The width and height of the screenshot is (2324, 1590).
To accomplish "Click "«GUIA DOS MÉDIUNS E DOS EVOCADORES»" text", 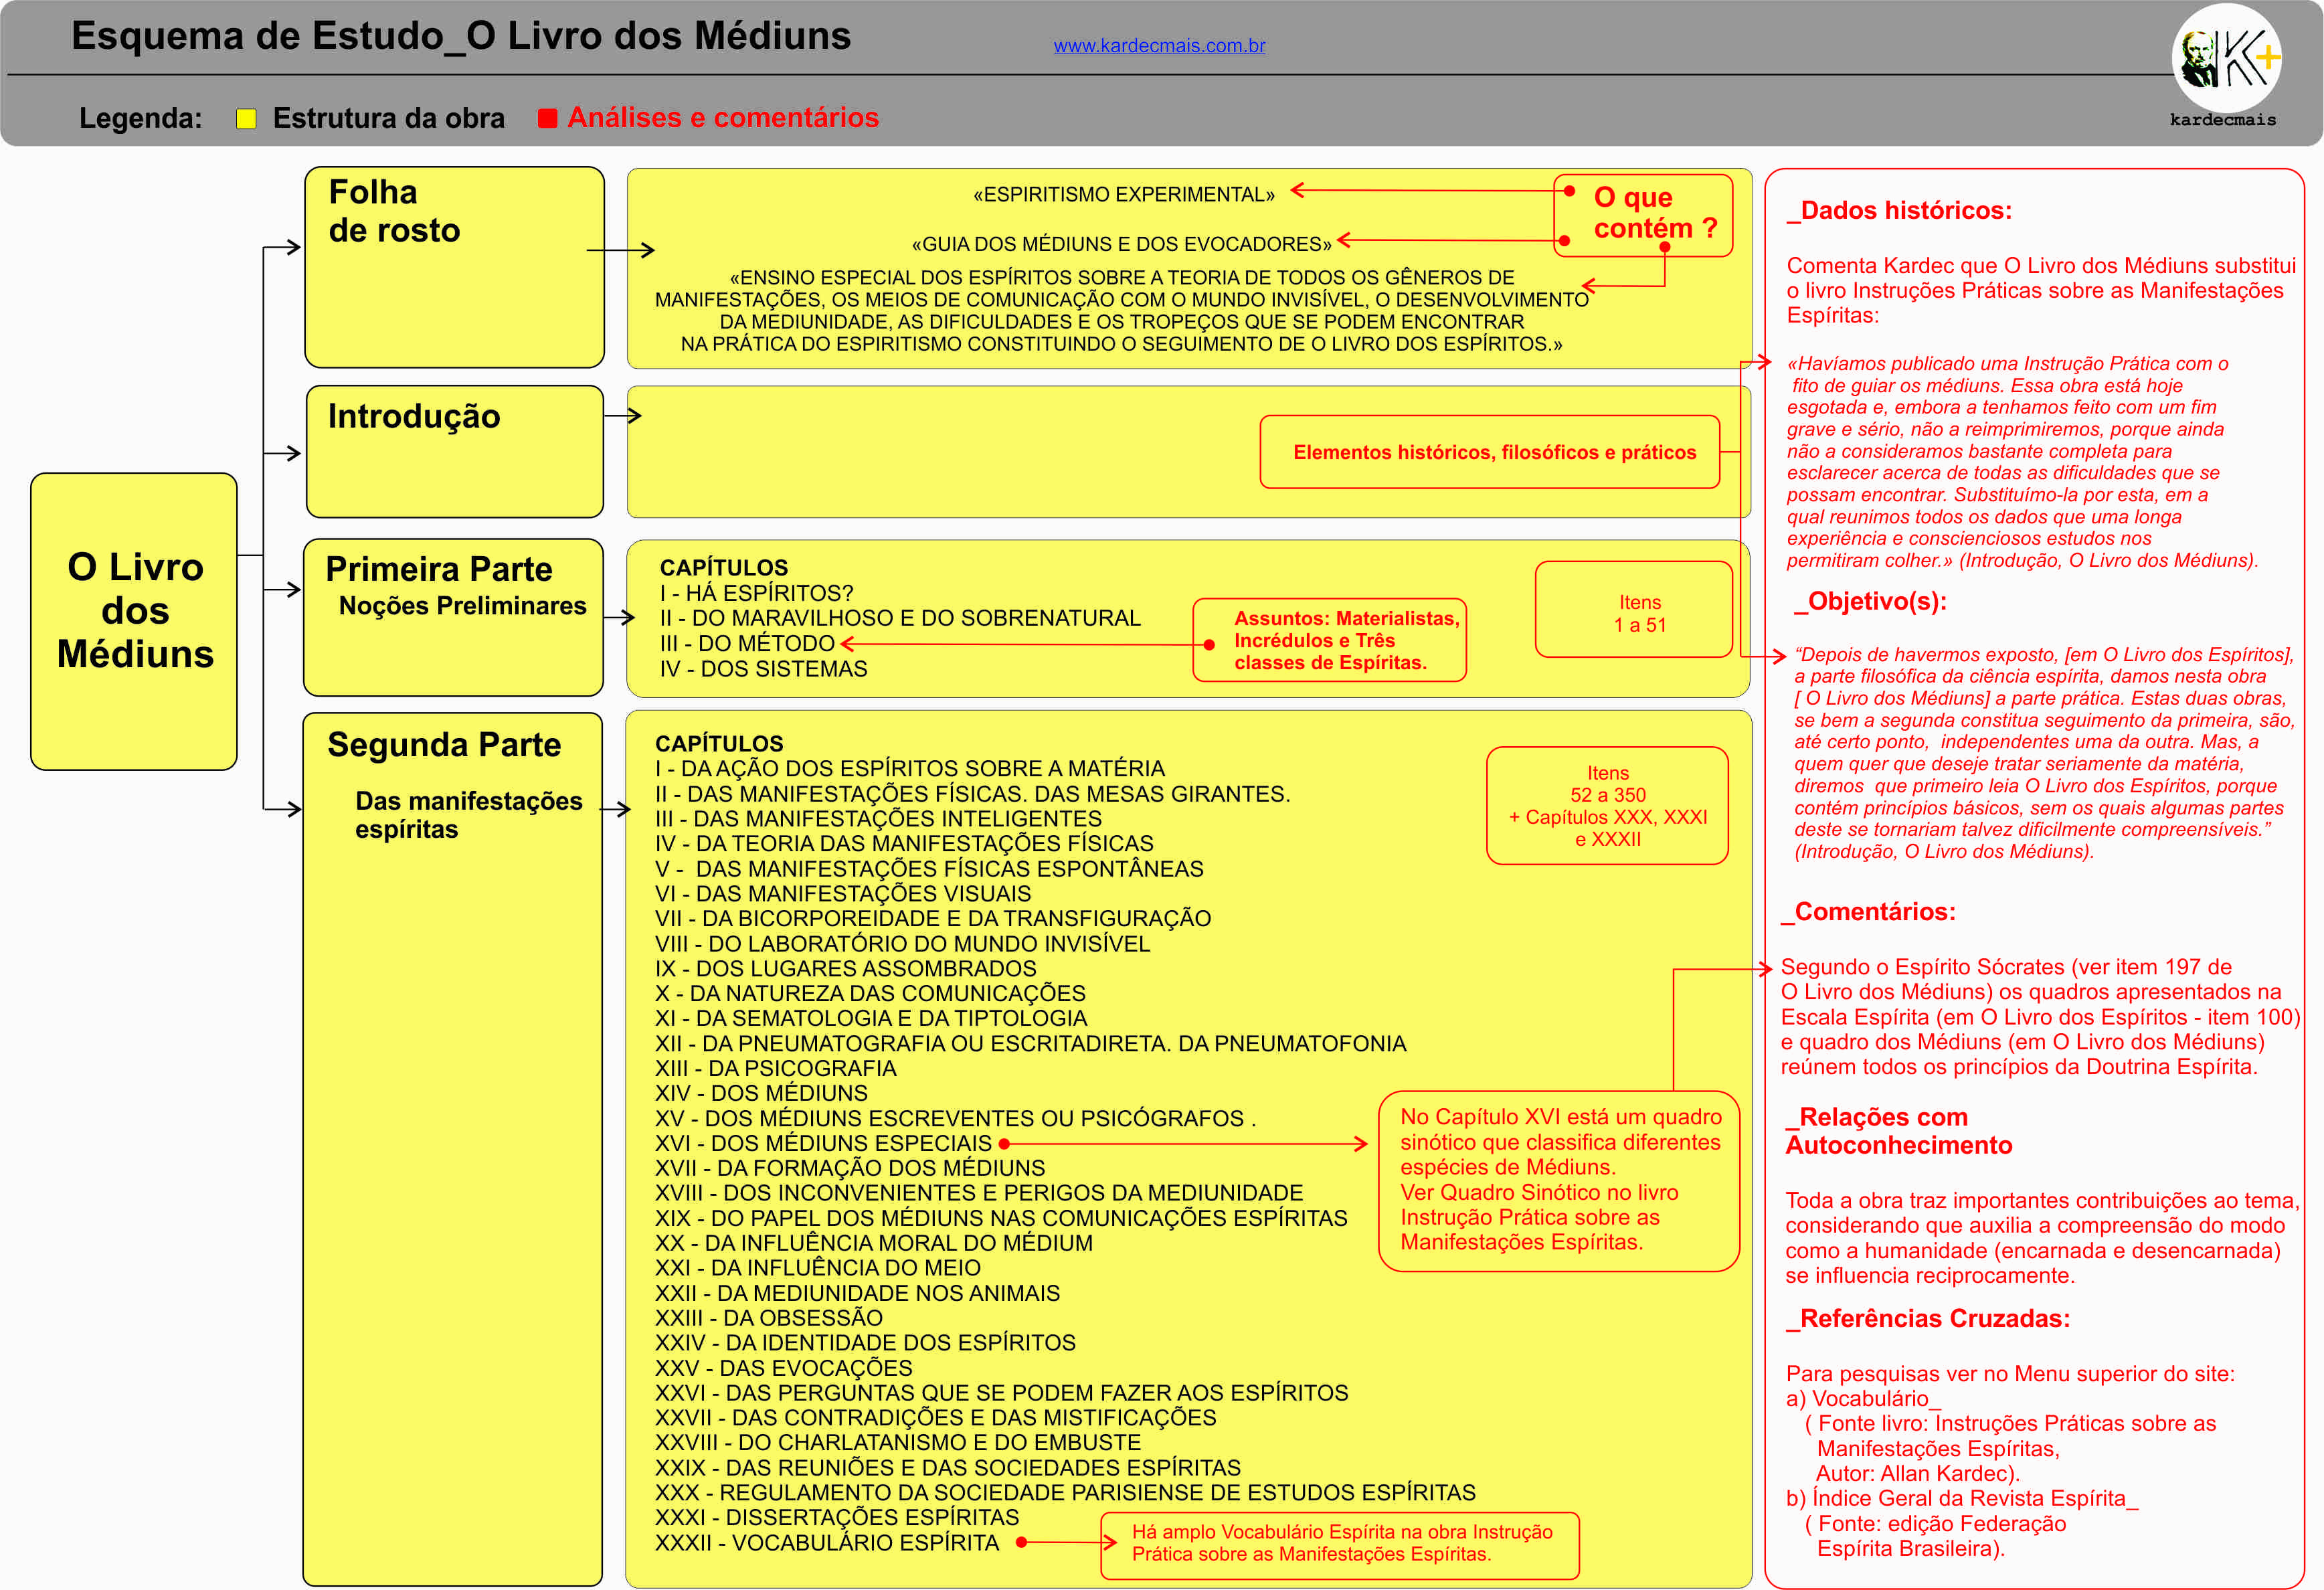I will 1121,244.
